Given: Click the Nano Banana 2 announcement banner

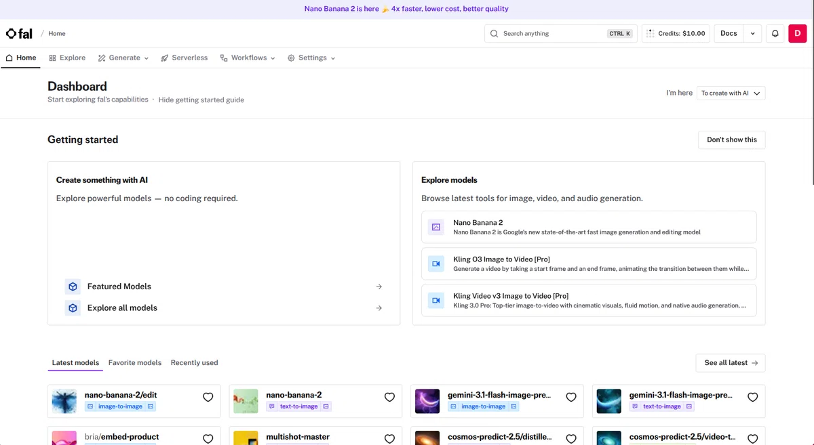Looking at the screenshot, I should click(x=406, y=9).
